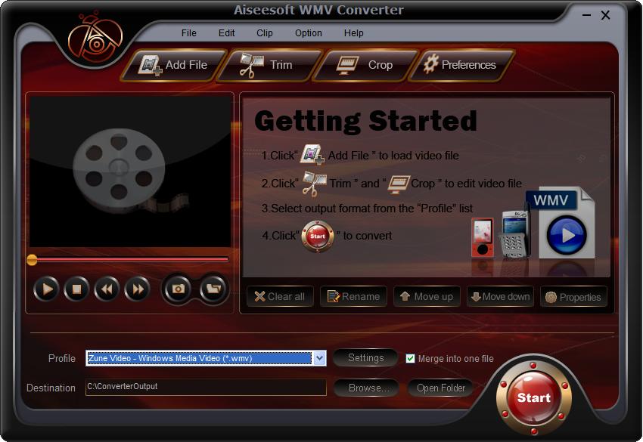Open the snapshot folder icon
Screen dimensions: 643x442
point(213,289)
